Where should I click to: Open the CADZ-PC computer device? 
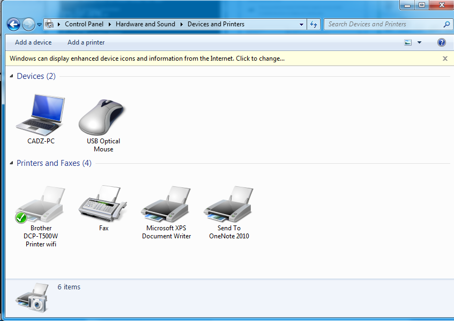tap(40, 114)
